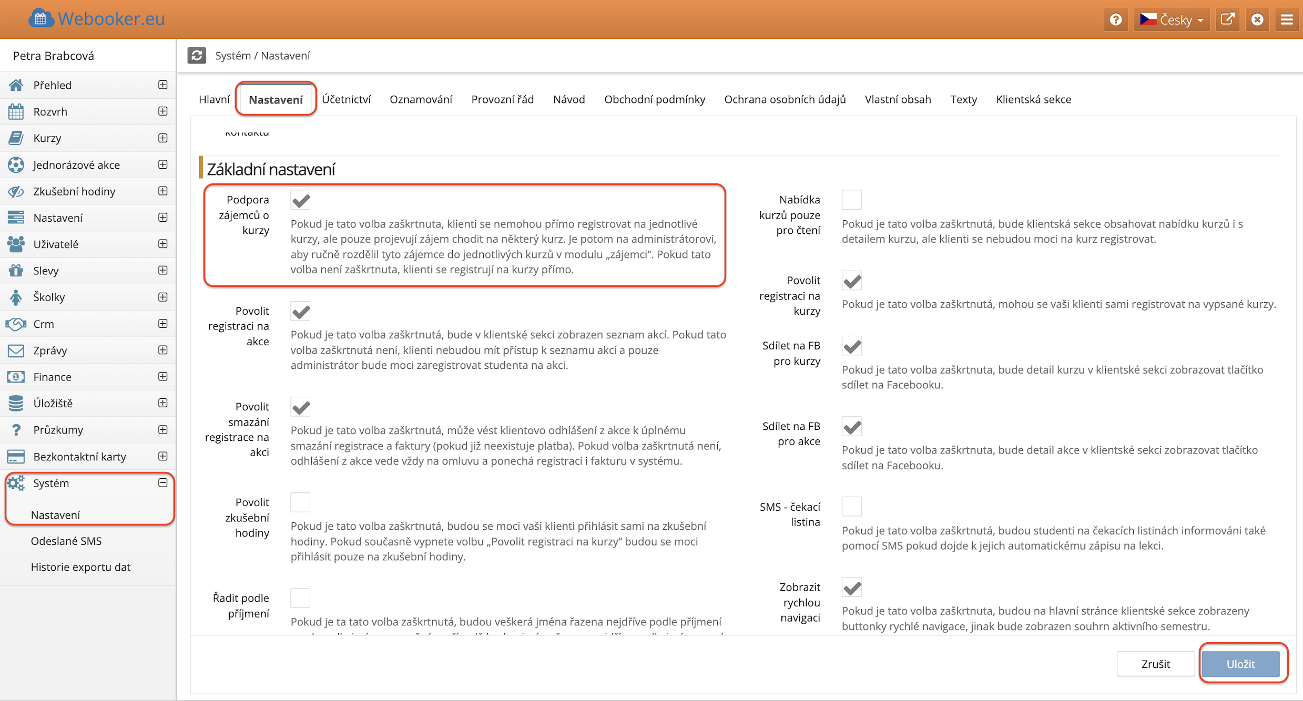Click the refresh icon beside the breadcrumb
The width and height of the screenshot is (1303, 701).
tap(197, 56)
